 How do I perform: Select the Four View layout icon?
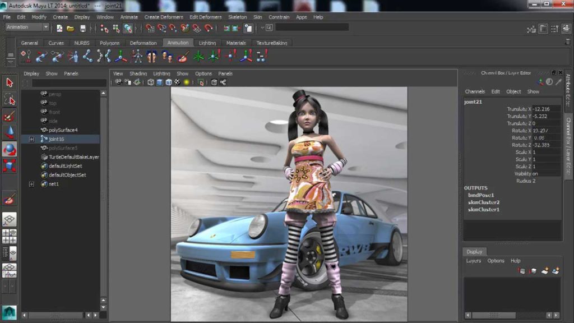pyautogui.click(x=10, y=236)
